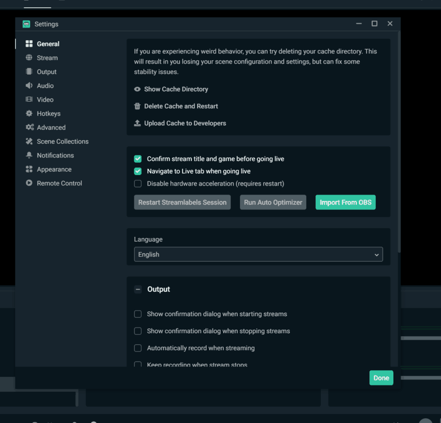This screenshot has height=423, width=441.
Task: Uncheck confirm stream title before going live
Action: coord(137,159)
